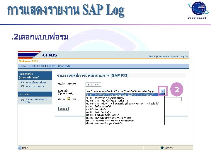Choose the ขบ.04 option in dropdown list

click(125, 104)
